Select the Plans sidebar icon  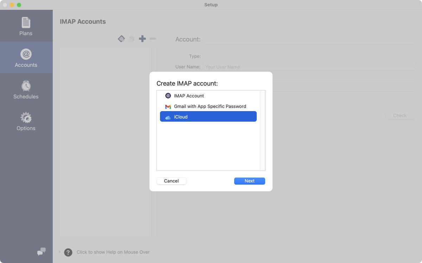pyautogui.click(x=26, y=25)
